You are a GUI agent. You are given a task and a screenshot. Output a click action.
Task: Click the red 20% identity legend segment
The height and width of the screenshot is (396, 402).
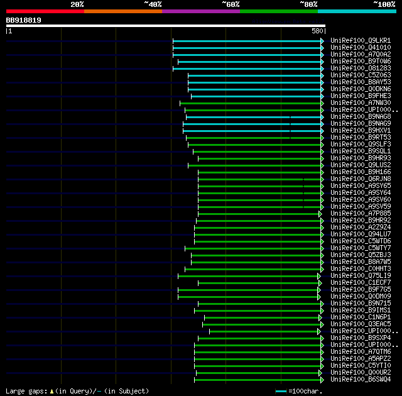45,11
